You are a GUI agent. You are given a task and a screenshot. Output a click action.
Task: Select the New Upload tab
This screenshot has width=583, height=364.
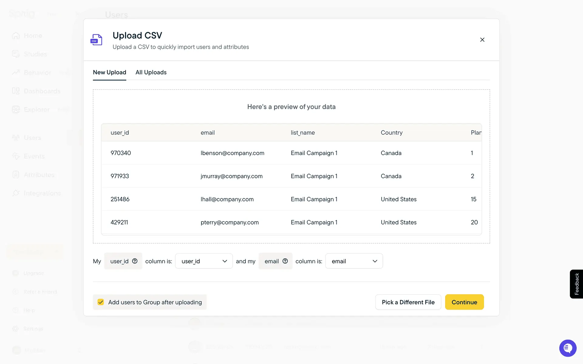(109, 72)
